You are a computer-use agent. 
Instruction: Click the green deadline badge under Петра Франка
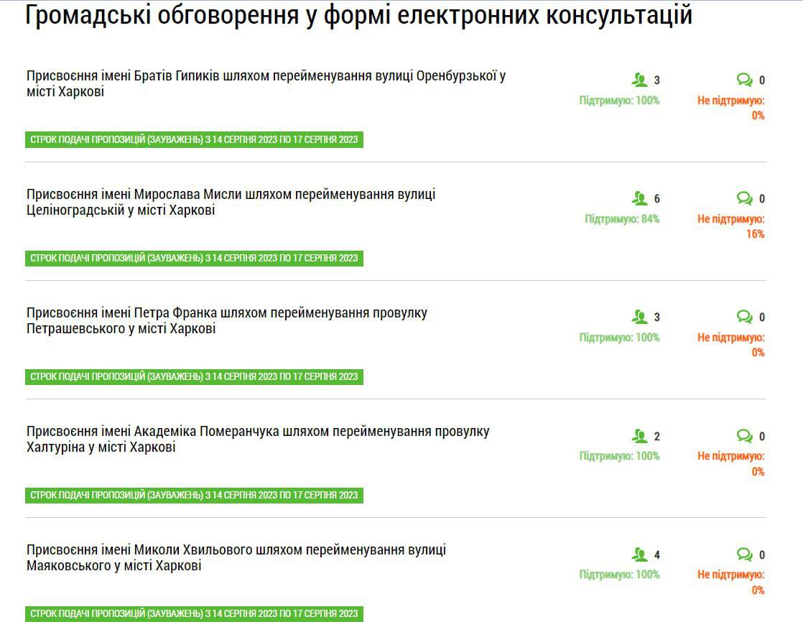pos(194,376)
